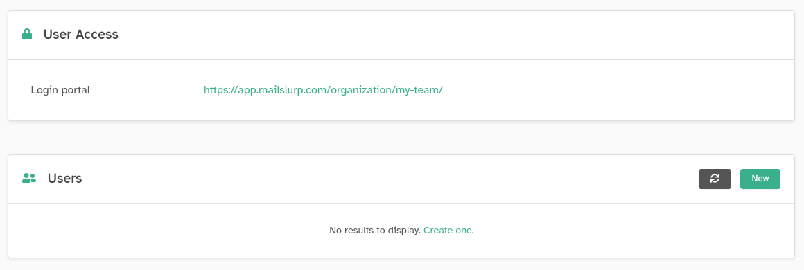Select the Users heading text
The width and height of the screenshot is (804, 270).
click(64, 179)
